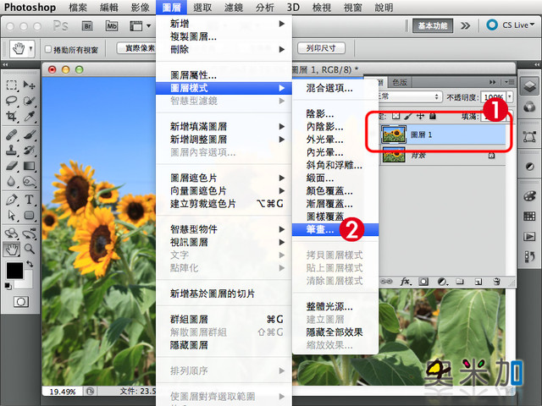Image resolution: width=542 pixels, height=406 pixels.
Task: Select the Zoom tool
Action: (29, 249)
